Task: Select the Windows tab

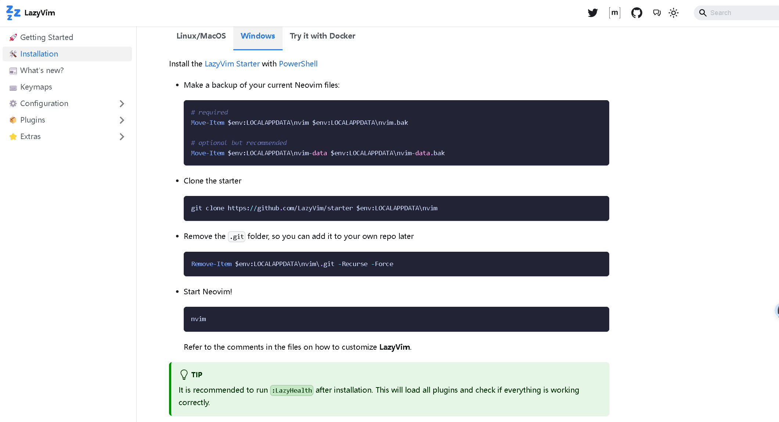Action: pos(258,36)
